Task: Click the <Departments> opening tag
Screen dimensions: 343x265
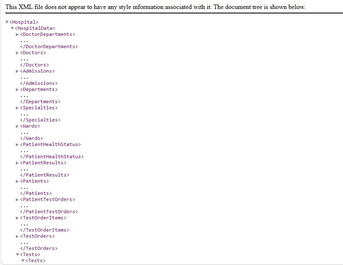Action: tap(39, 89)
